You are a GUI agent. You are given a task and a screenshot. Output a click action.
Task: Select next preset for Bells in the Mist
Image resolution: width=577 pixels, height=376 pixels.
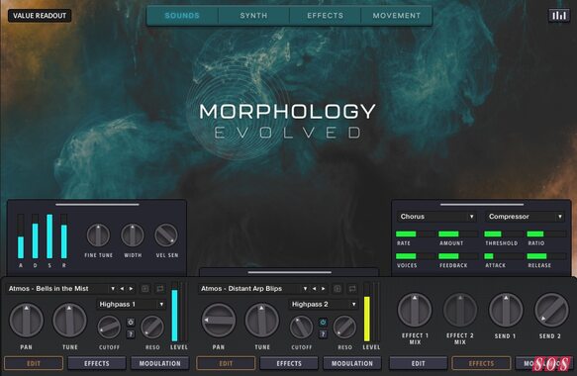coord(131,289)
